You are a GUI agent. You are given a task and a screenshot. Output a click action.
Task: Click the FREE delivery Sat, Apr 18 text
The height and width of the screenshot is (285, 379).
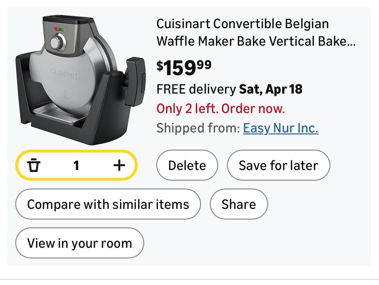(229, 89)
